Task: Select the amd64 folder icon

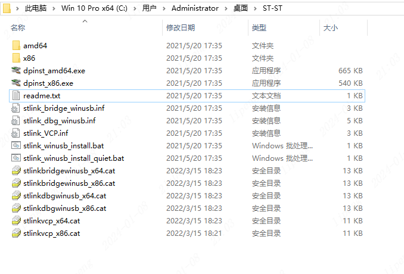Action: point(16,46)
